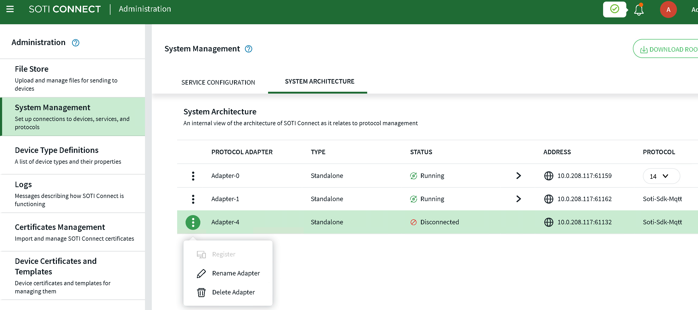Click address text 10.0.208.117:61162
Viewport: 698px width, 310px height.
click(584, 199)
